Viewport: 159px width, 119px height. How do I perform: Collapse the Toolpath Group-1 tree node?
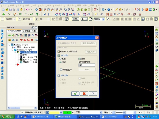coord(12,50)
